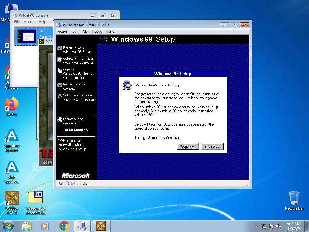Click the Virtual PC Console title bar icon

point(15,15)
